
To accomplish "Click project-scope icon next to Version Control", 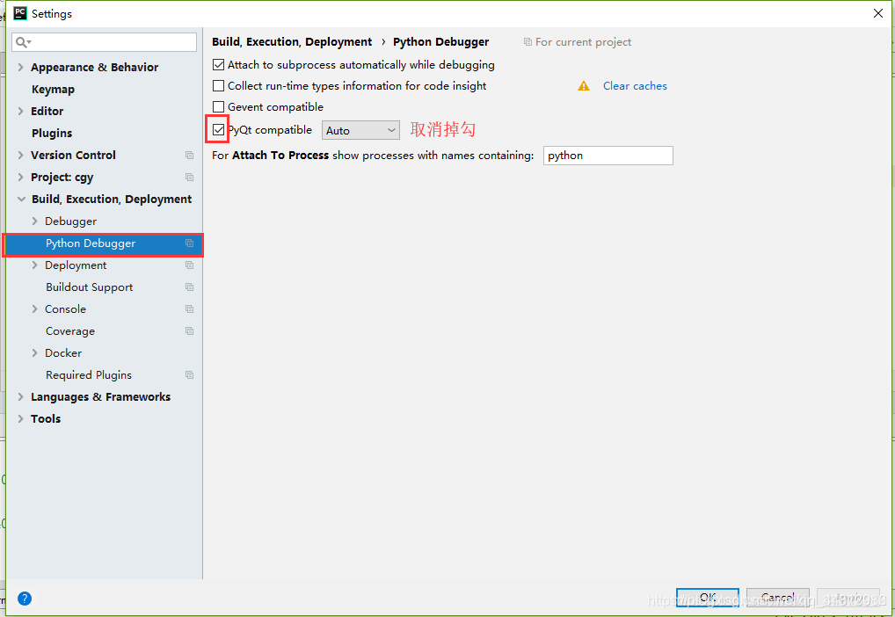I will pyautogui.click(x=190, y=156).
